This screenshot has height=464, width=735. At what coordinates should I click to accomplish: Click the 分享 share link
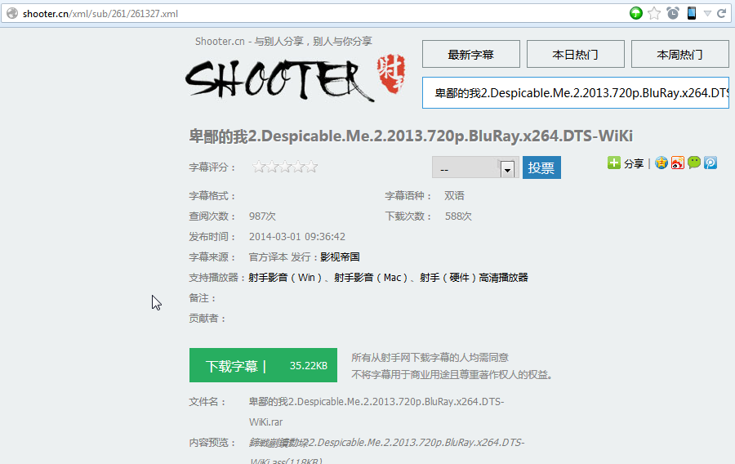[634, 163]
